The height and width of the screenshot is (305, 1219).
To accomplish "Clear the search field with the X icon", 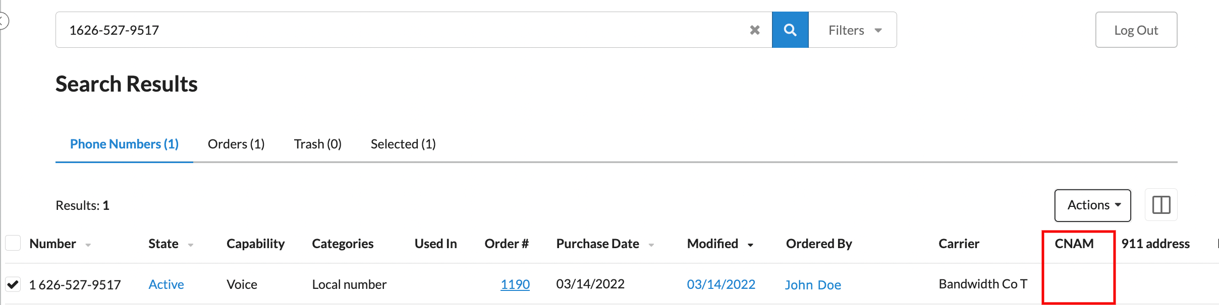I will [x=755, y=30].
